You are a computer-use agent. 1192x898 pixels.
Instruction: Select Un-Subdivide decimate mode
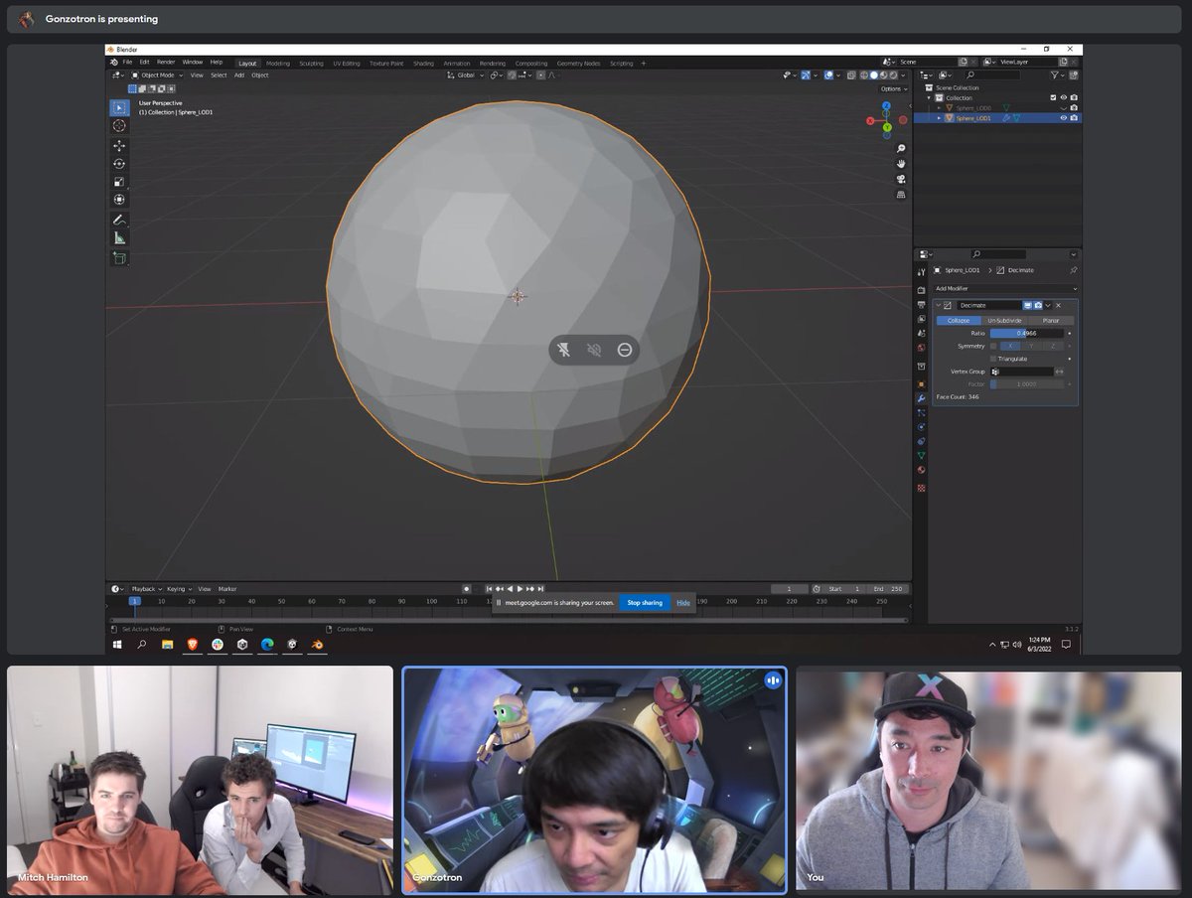coord(1004,321)
